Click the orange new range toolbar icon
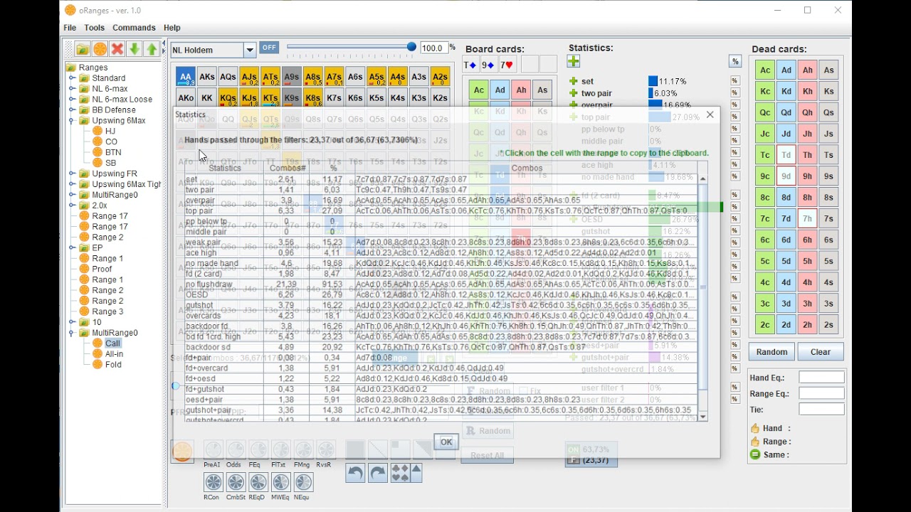This screenshot has height=512, width=911. (100, 49)
